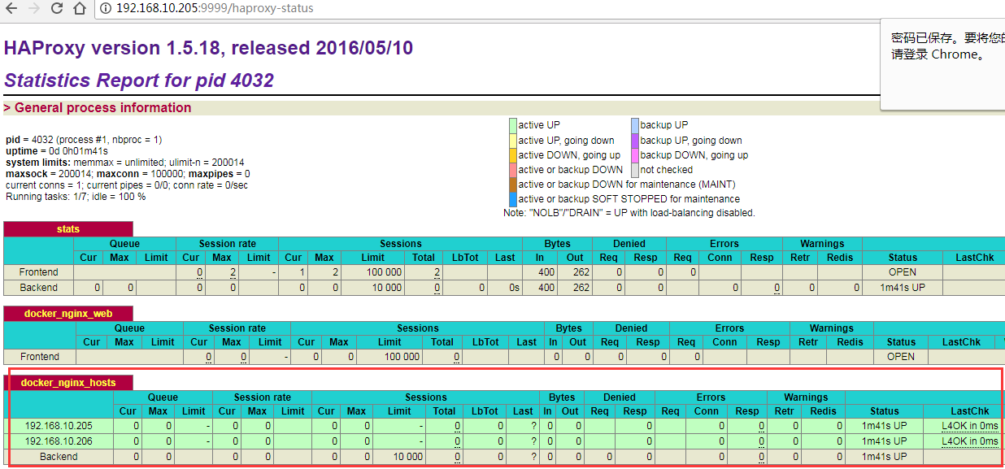This screenshot has width=1005, height=469.
Task: Click the 'Frontend' row label in docker_nginx_web table
Action: point(40,357)
